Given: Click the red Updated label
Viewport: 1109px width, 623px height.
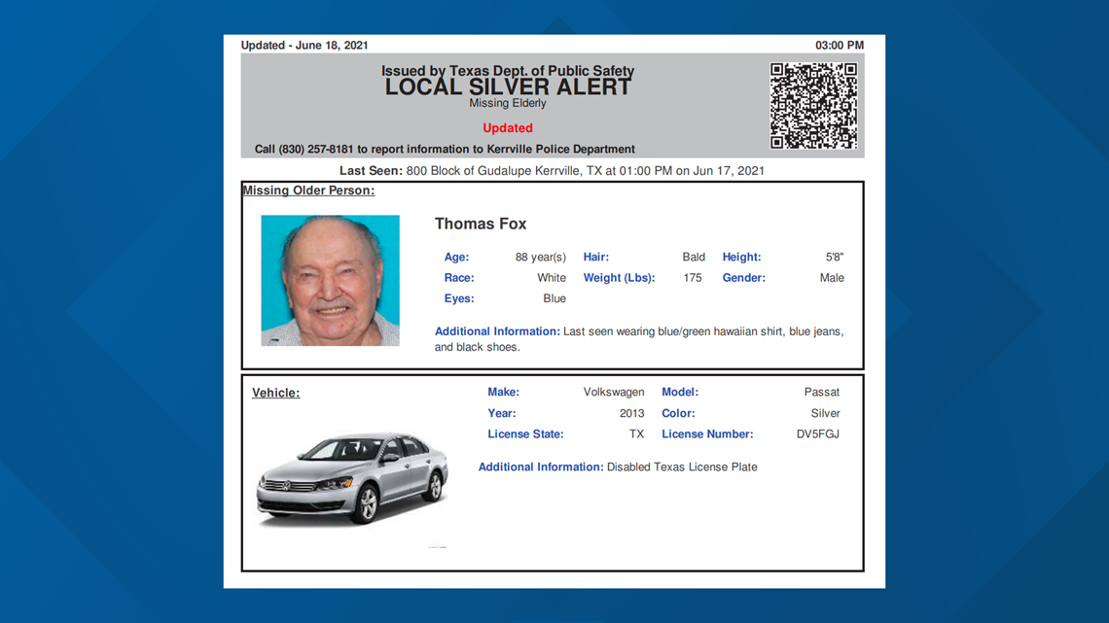Looking at the screenshot, I should 507,127.
